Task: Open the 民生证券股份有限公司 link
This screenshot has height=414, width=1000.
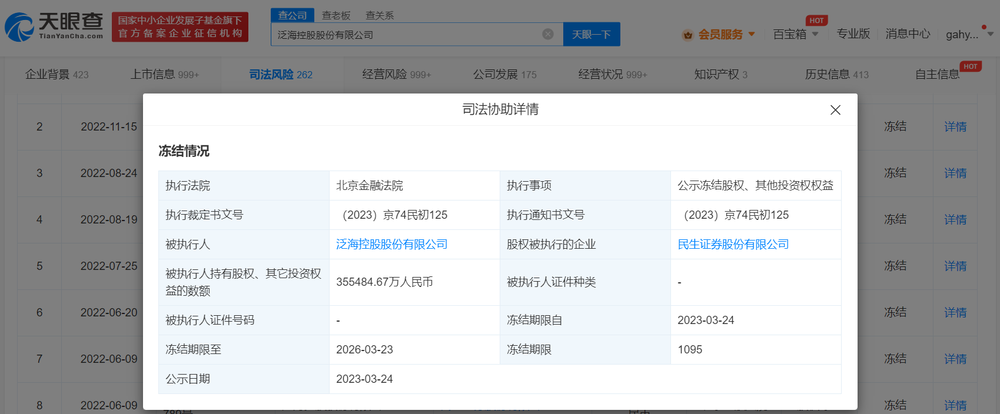Action: click(733, 244)
